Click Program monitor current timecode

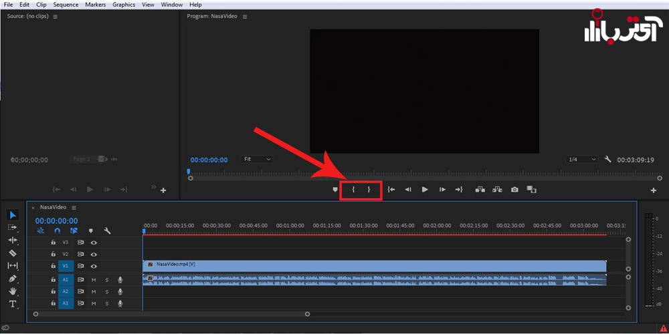(209, 160)
